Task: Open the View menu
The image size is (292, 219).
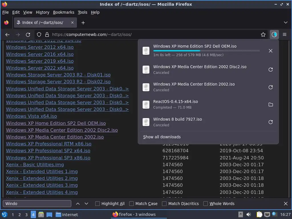Action: (28, 12)
